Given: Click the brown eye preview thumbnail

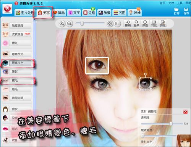Looking at the screenshot, I should (x=97, y=66).
